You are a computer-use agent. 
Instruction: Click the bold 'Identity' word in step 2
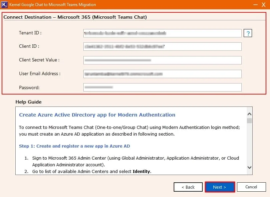(141, 172)
